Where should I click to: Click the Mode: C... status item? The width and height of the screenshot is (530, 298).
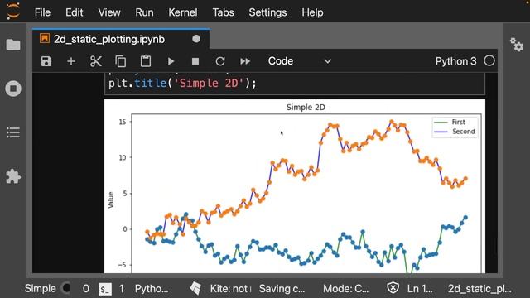346,289
